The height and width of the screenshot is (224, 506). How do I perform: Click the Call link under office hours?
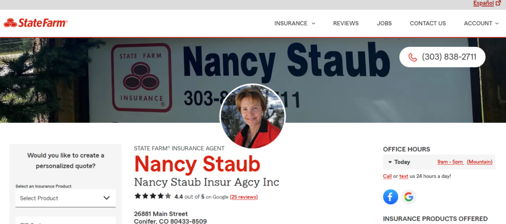pos(387,176)
